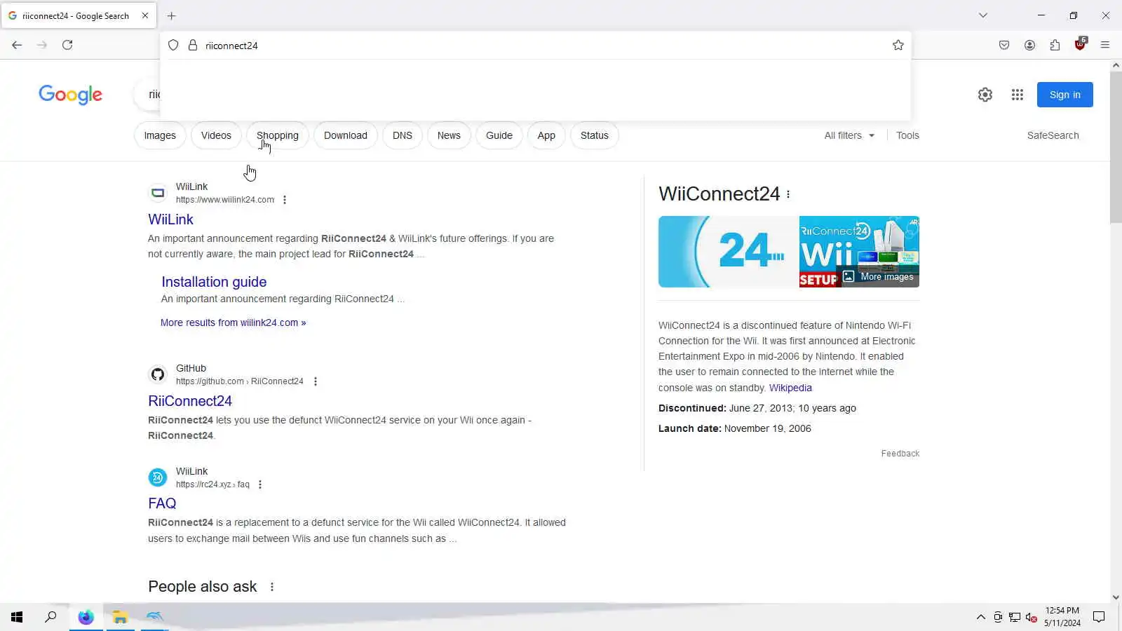The image size is (1122, 631).
Task: Select the Status filter chip
Action: click(595, 135)
